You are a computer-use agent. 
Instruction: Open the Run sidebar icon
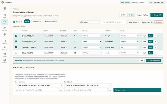4,35
